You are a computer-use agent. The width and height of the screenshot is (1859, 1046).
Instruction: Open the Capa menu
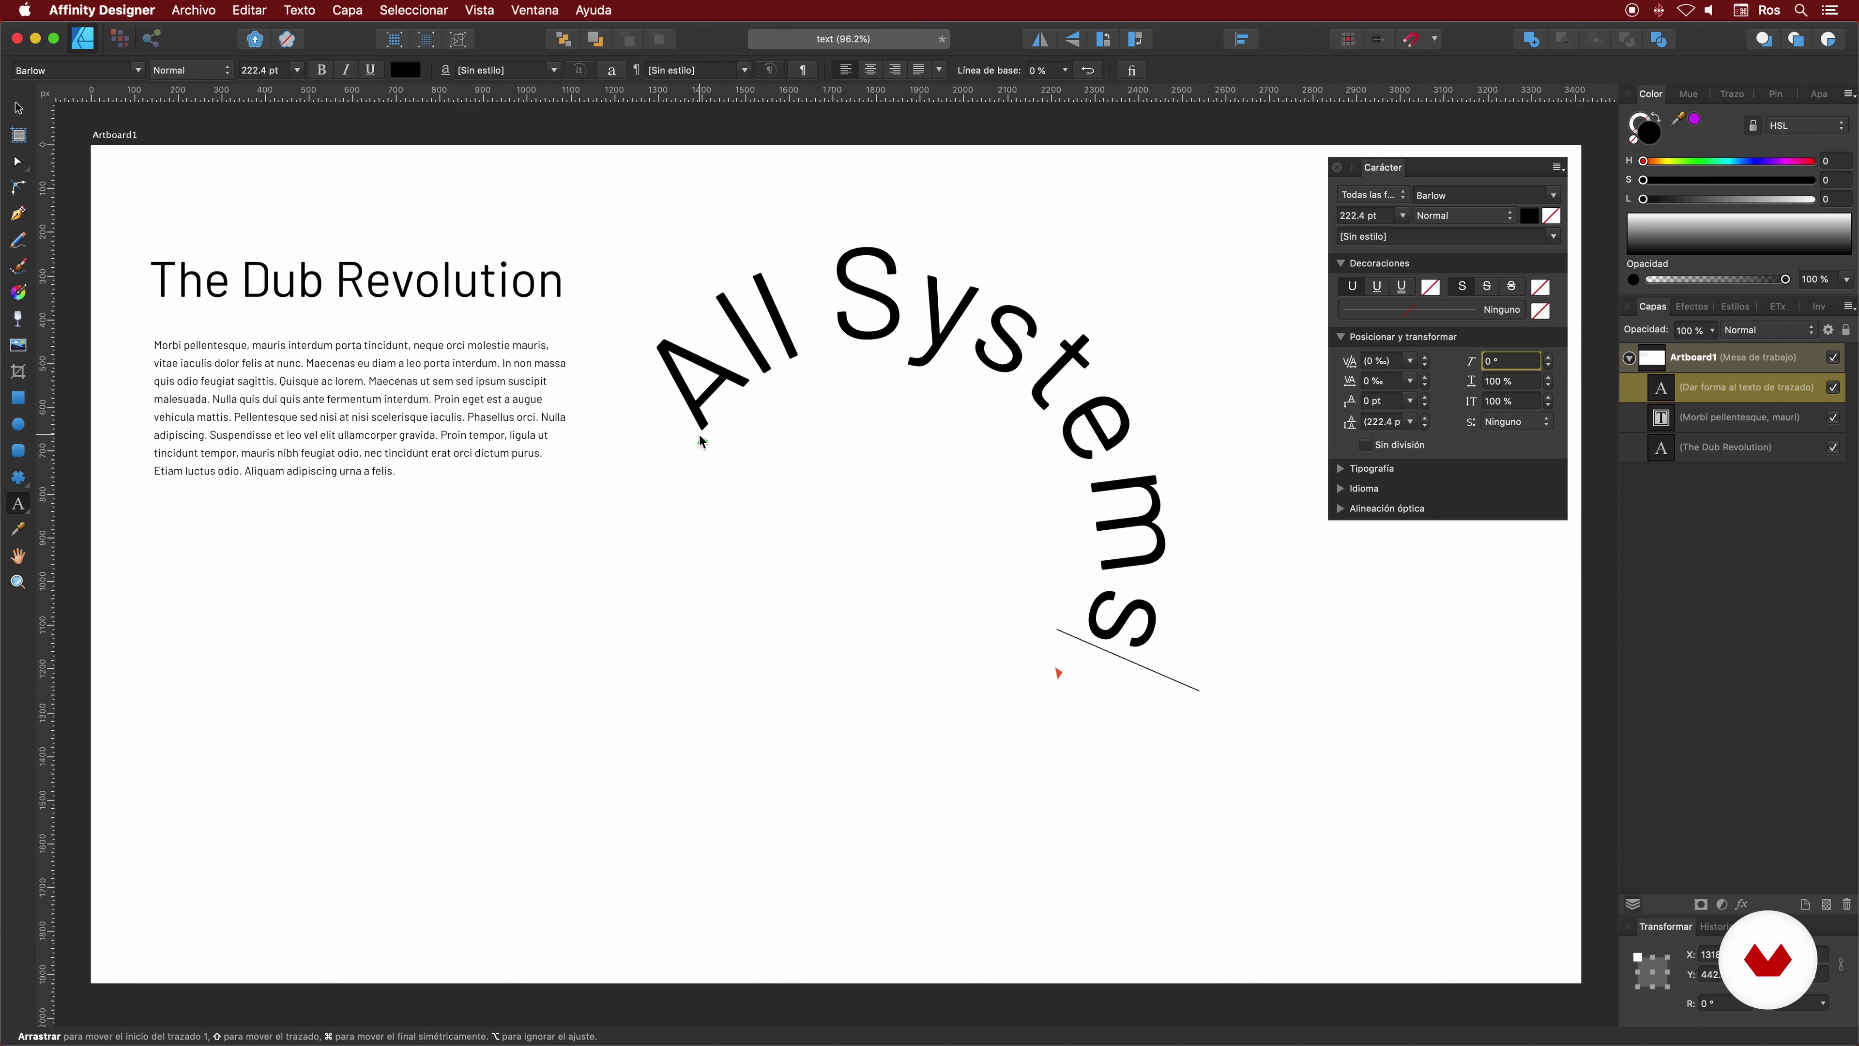(347, 10)
